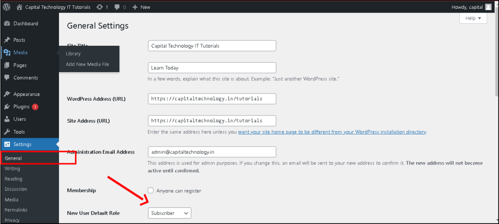Open the site home page directory link

pyautogui.click(x=332, y=132)
